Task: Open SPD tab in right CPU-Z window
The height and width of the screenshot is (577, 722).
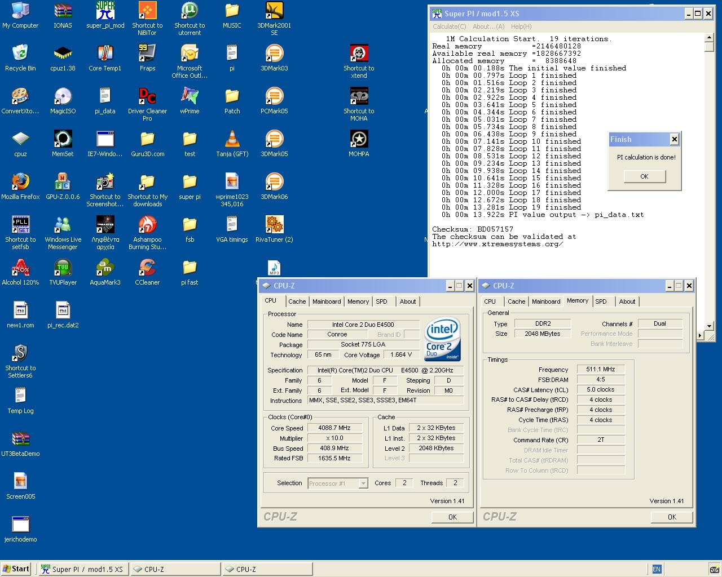Action: pos(601,301)
